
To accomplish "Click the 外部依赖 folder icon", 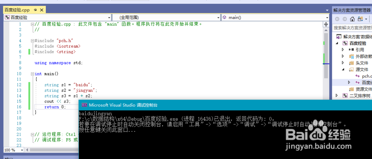I will [x=352, y=56].
